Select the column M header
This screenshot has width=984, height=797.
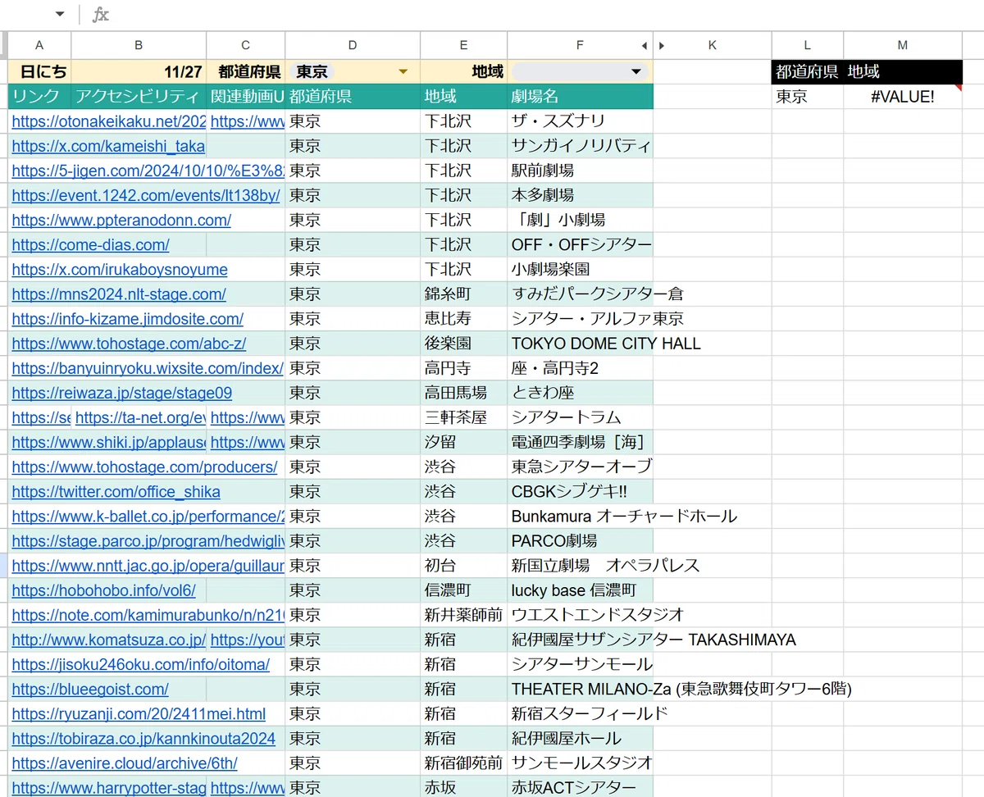click(x=902, y=45)
